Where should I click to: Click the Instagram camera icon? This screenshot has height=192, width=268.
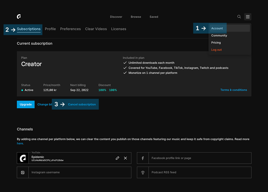pyautogui.click(x=23, y=173)
